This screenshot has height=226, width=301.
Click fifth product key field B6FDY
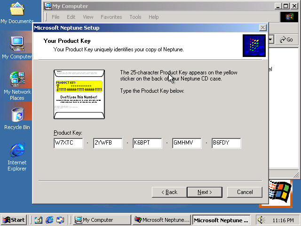[226, 143]
